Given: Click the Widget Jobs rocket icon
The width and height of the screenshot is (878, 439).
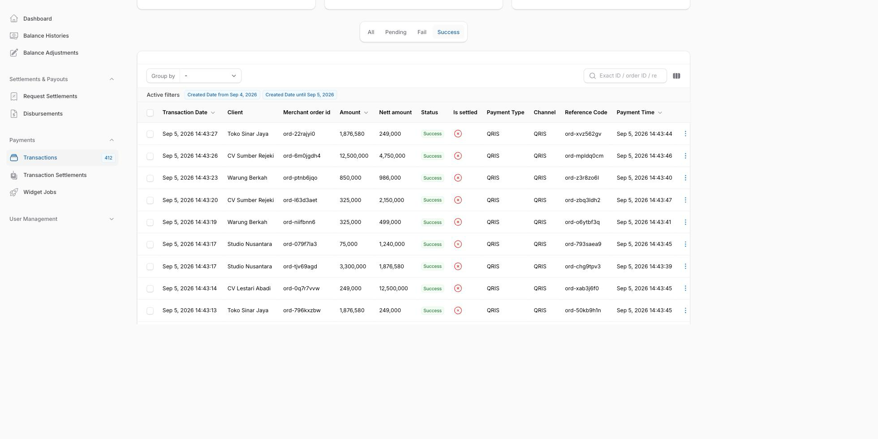Looking at the screenshot, I should click(14, 192).
